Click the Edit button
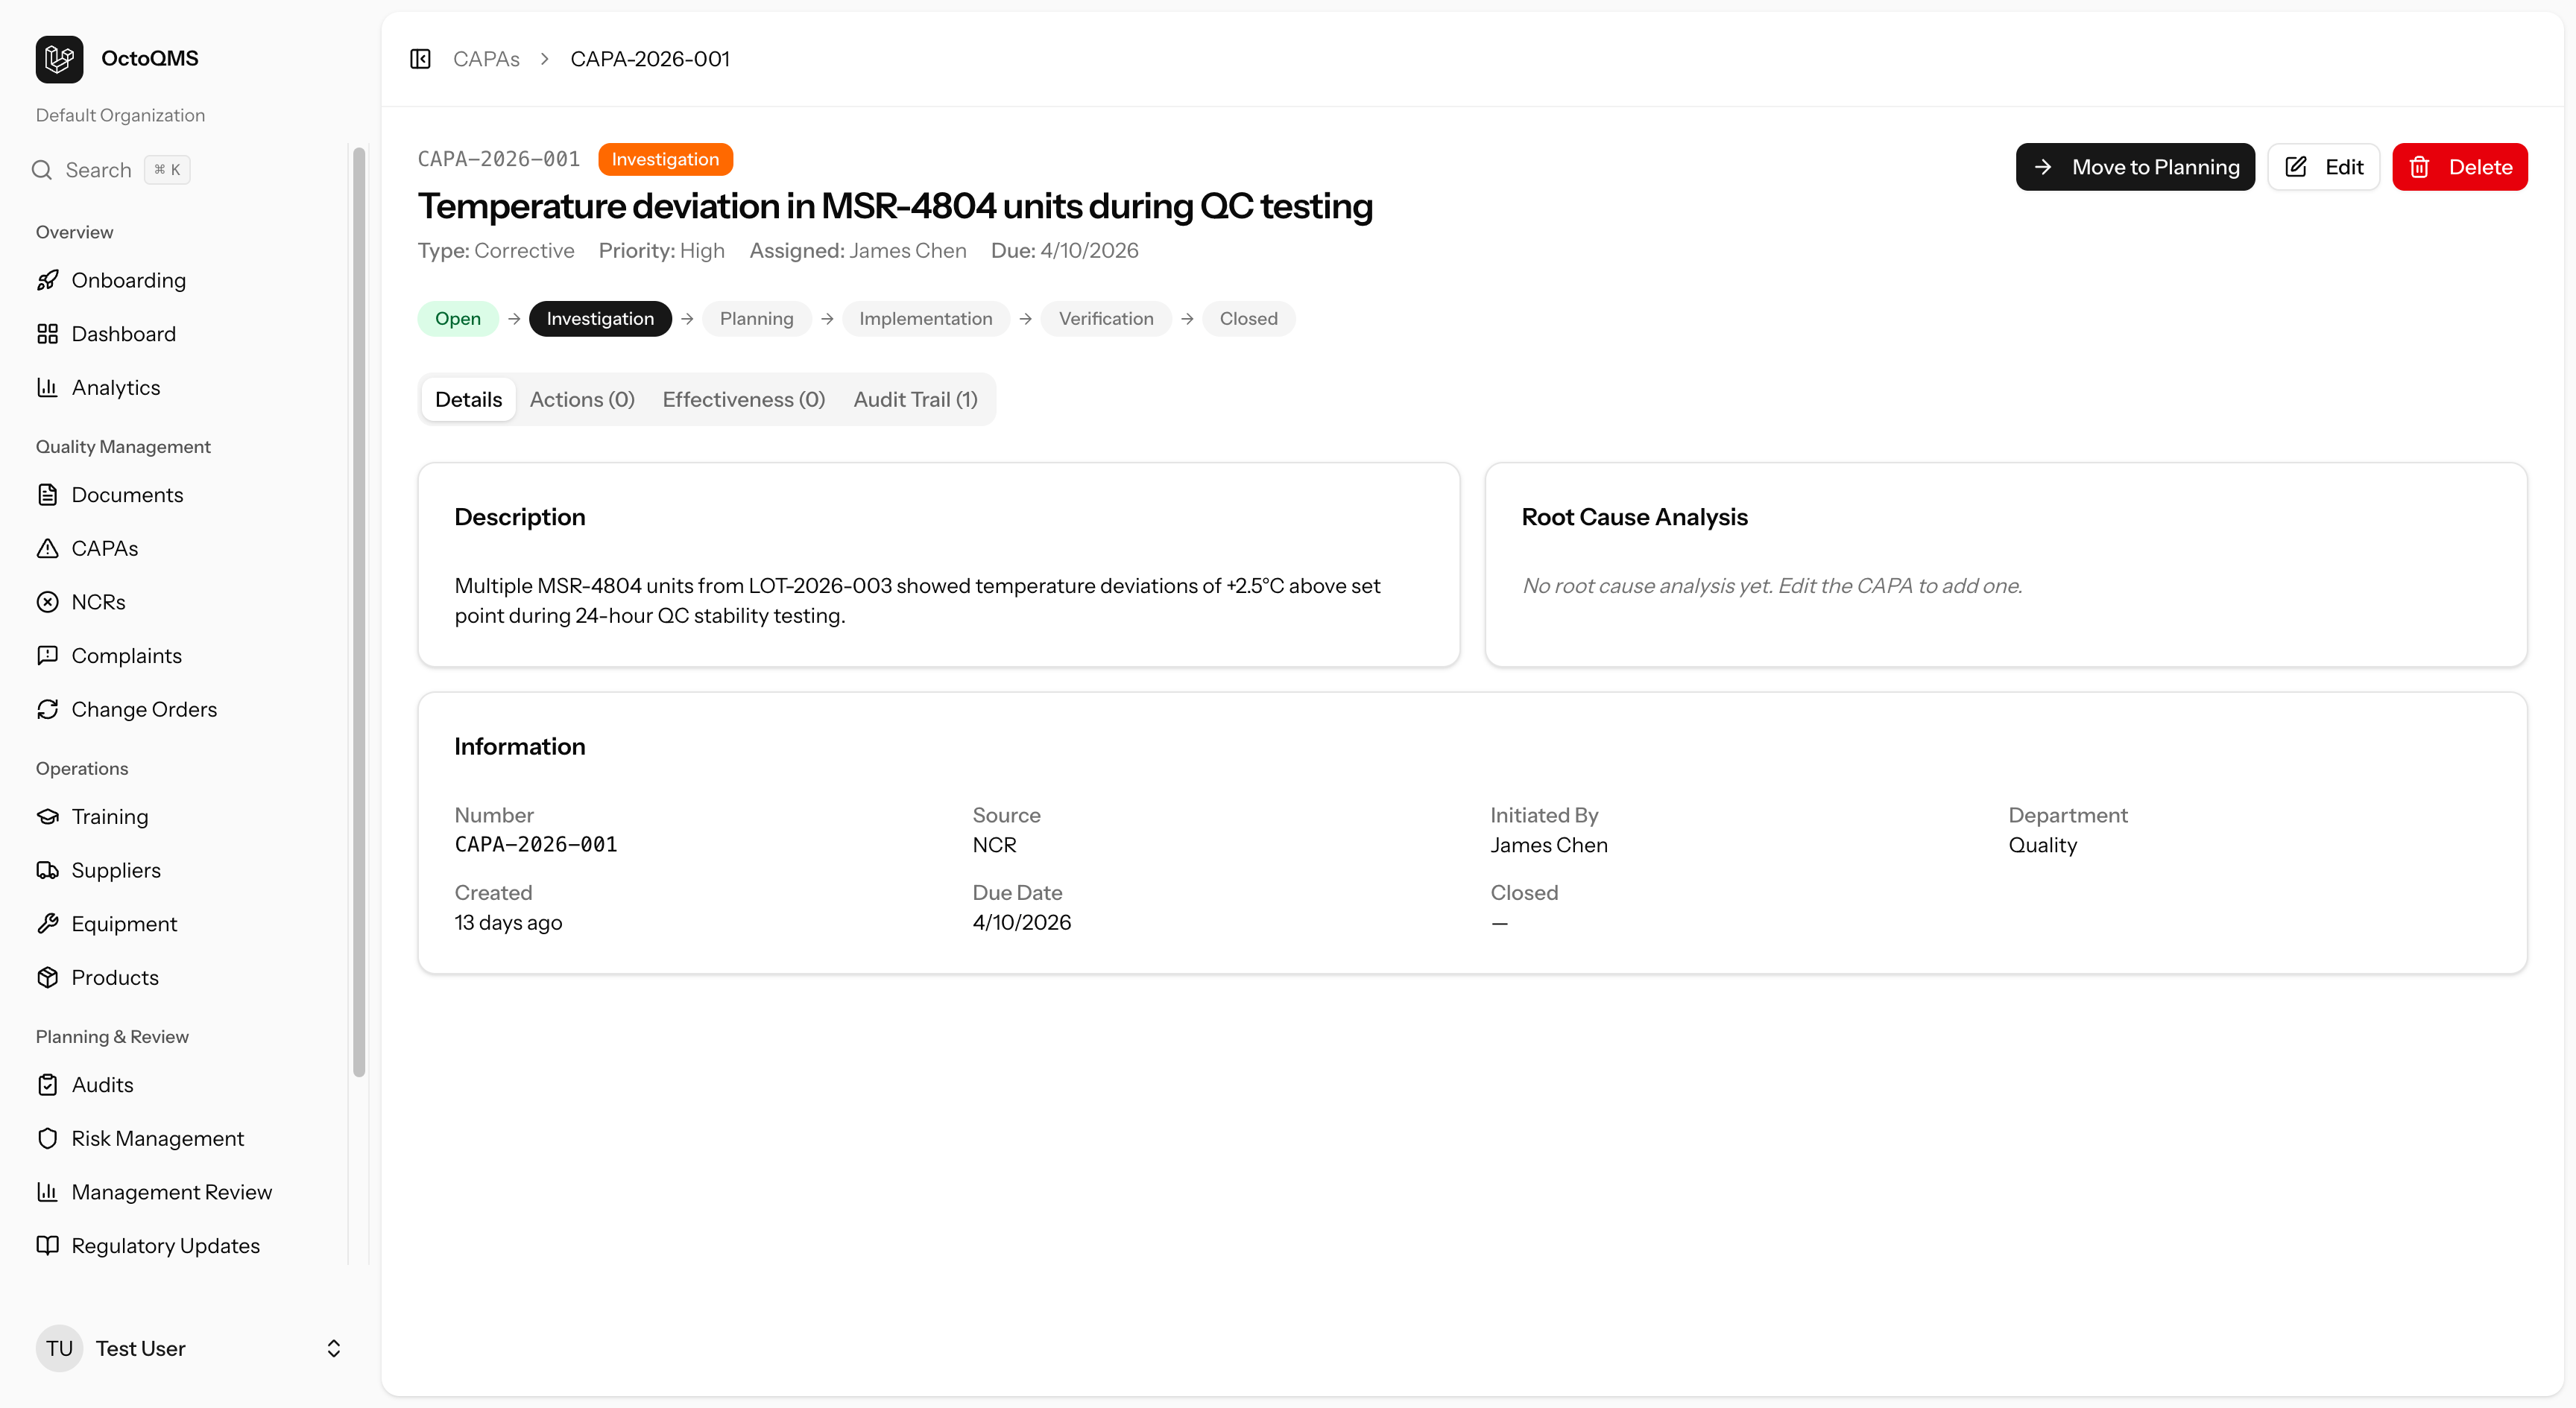The height and width of the screenshot is (1408, 2576). (x=2323, y=167)
